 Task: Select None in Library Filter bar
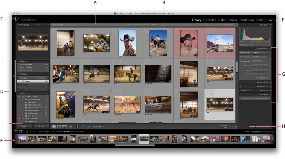(155, 25)
